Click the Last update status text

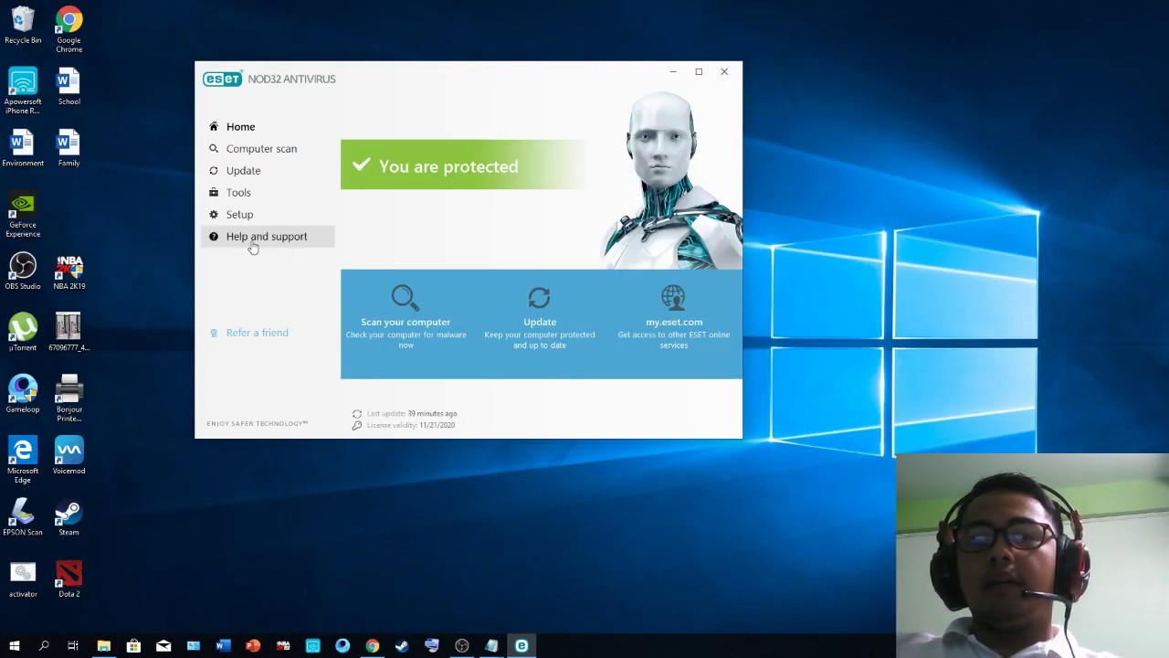[412, 414]
